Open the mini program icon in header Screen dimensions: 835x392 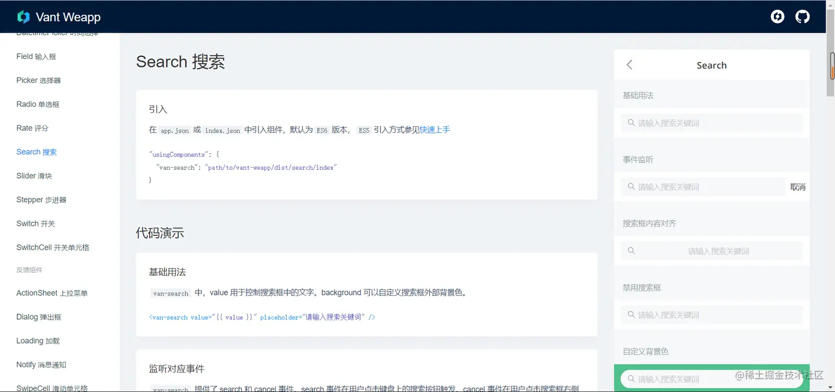click(x=778, y=17)
